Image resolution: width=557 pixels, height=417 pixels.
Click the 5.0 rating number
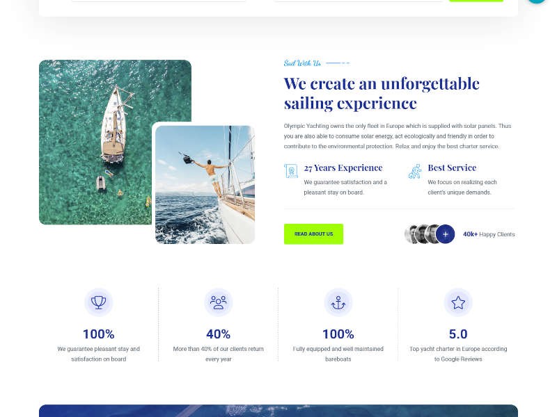click(458, 334)
